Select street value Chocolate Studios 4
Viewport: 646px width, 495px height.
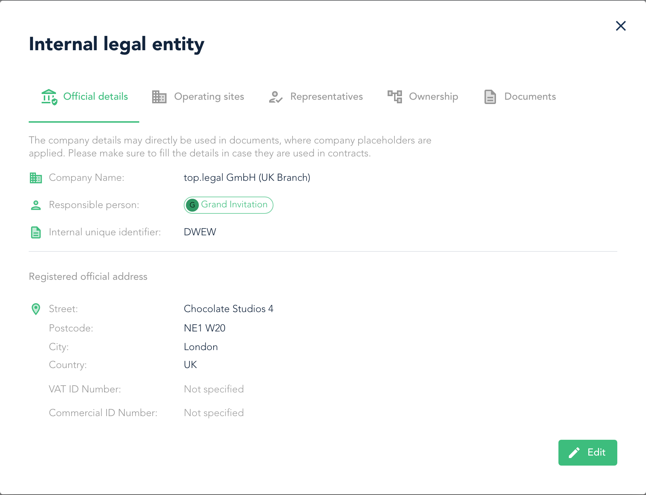tap(229, 309)
